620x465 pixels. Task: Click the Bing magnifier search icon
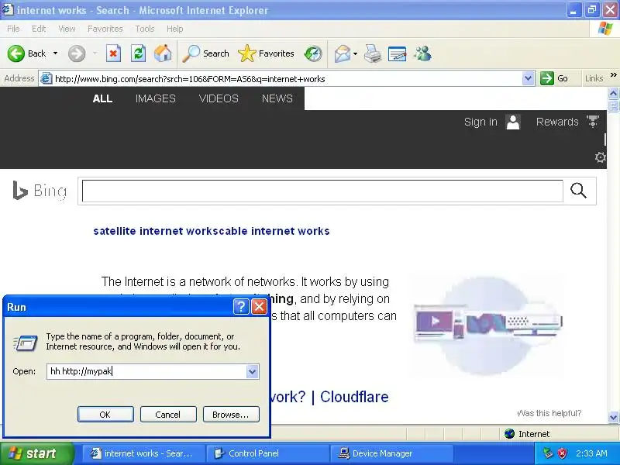coord(578,191)
